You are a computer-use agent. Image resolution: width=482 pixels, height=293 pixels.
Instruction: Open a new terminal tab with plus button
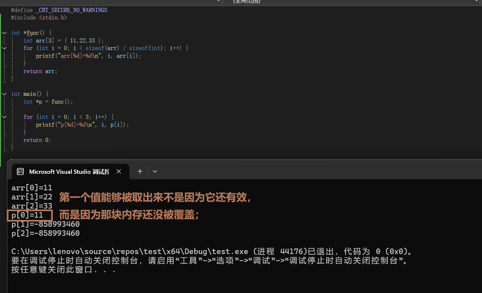[x=140, y=172]
